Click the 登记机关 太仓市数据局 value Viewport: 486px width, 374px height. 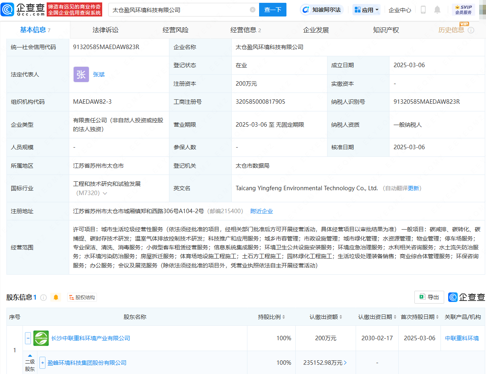[252, 166]
